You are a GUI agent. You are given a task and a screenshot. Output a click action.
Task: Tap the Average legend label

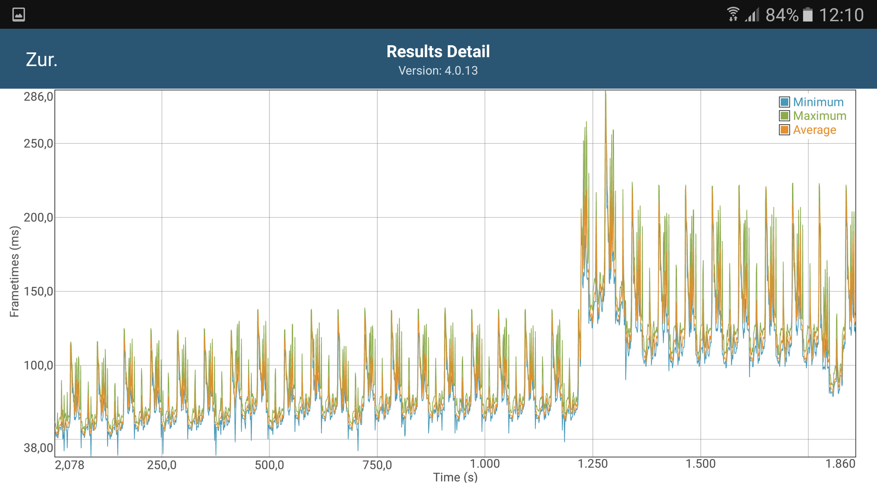[x=814, y=130]
